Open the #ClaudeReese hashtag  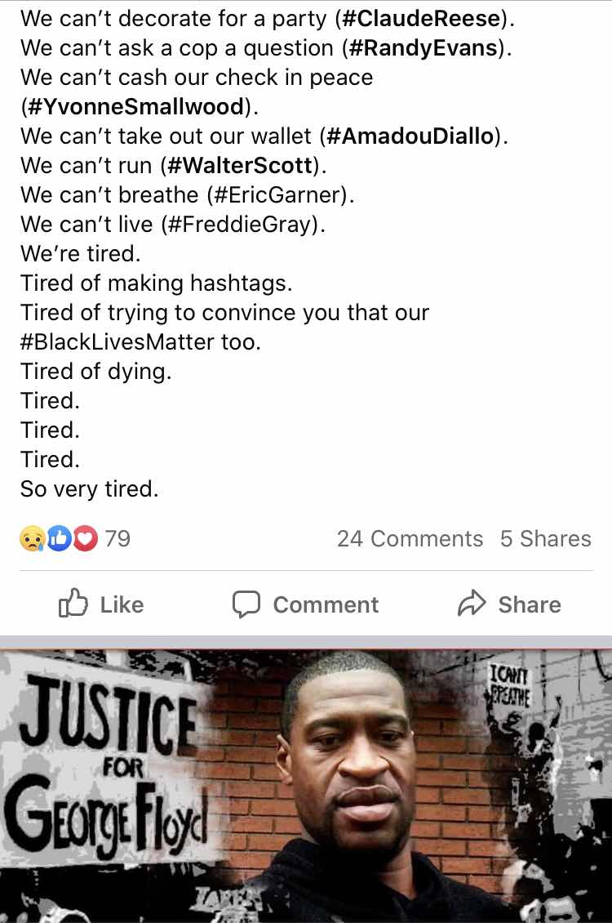(421, 18)
